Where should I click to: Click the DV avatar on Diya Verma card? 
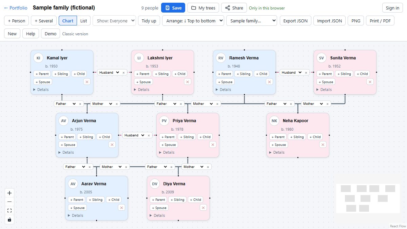point(155,184)
